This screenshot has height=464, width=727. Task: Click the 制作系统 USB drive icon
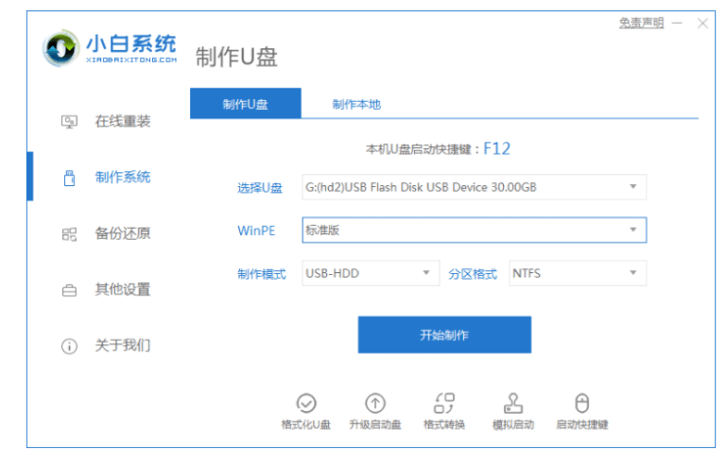(69, 178)
